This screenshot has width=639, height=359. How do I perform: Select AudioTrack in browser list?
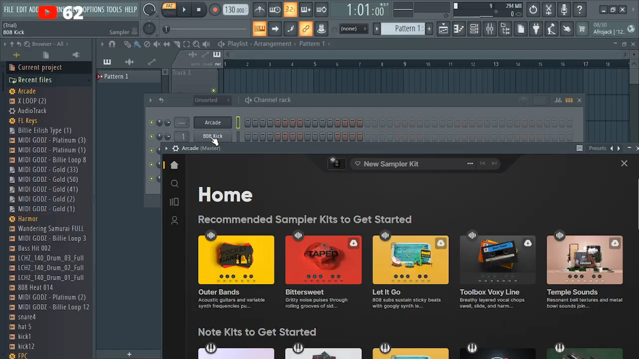(x=32, y=111)
